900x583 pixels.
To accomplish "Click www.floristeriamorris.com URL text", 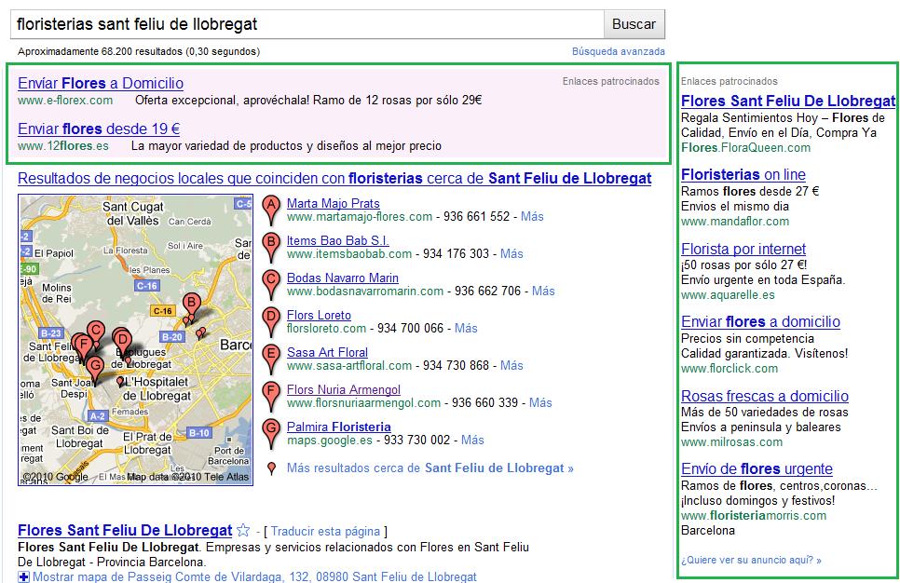I will (x=754, y=515).
